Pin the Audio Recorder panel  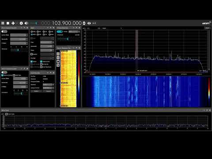(51, 73)
